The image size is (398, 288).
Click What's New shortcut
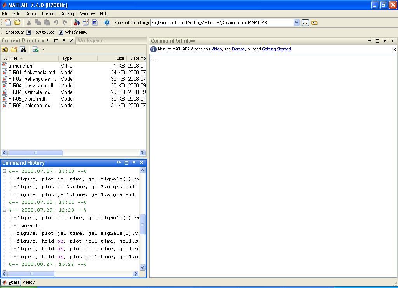click(73, 32)
